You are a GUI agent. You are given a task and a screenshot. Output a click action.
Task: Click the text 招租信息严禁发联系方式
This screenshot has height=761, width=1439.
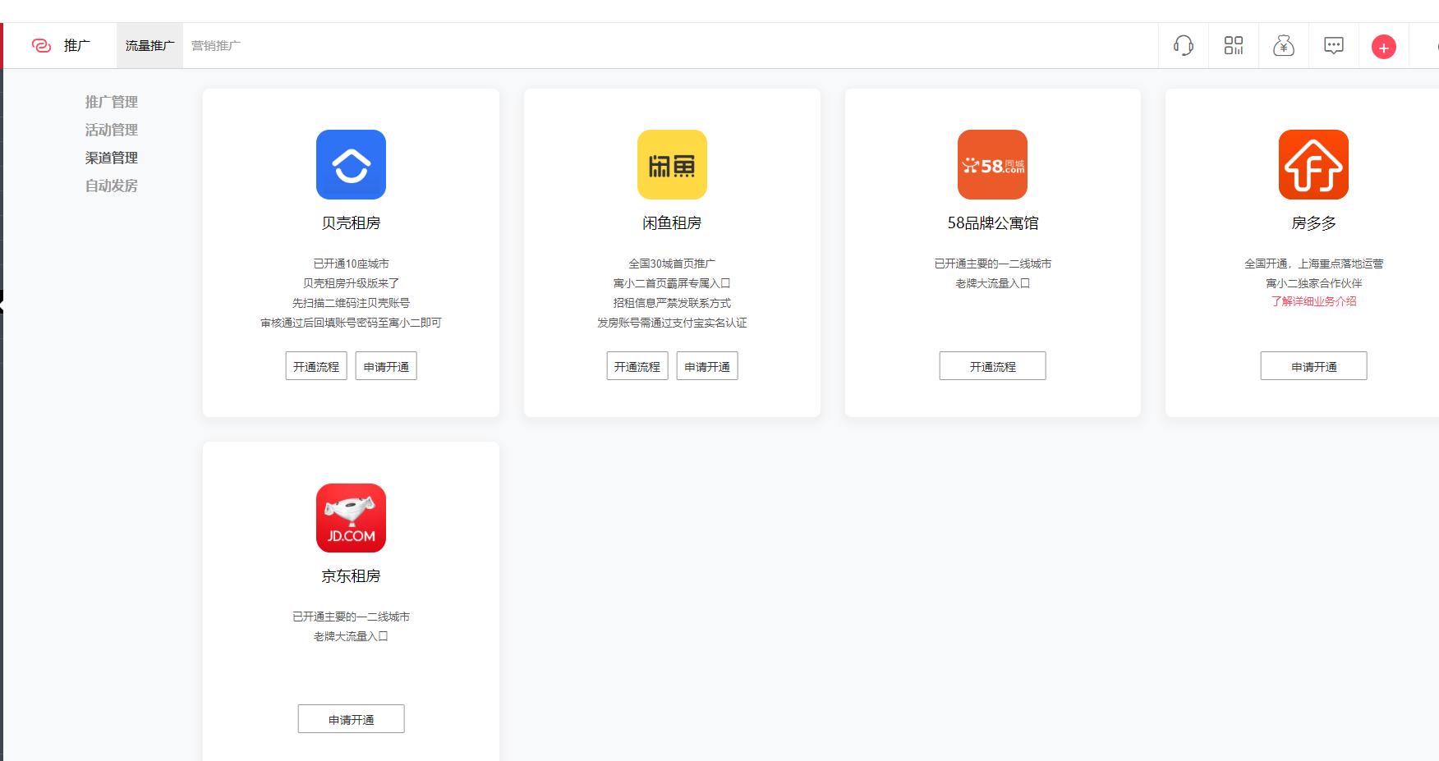tap(672, 303)
